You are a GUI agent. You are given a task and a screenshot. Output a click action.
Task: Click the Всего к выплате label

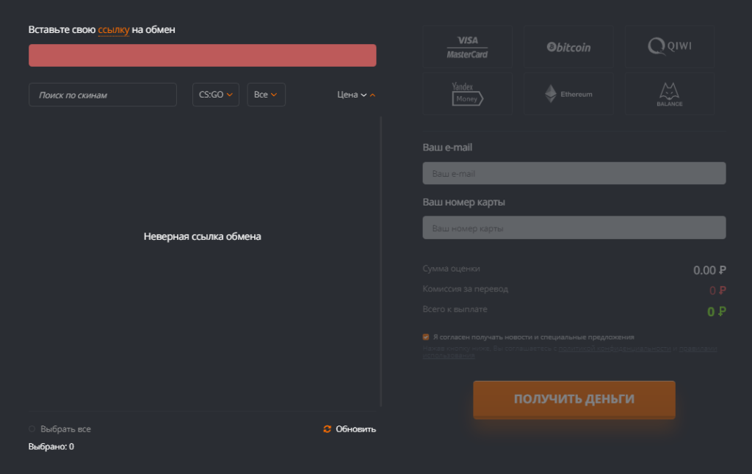[455, 309]
